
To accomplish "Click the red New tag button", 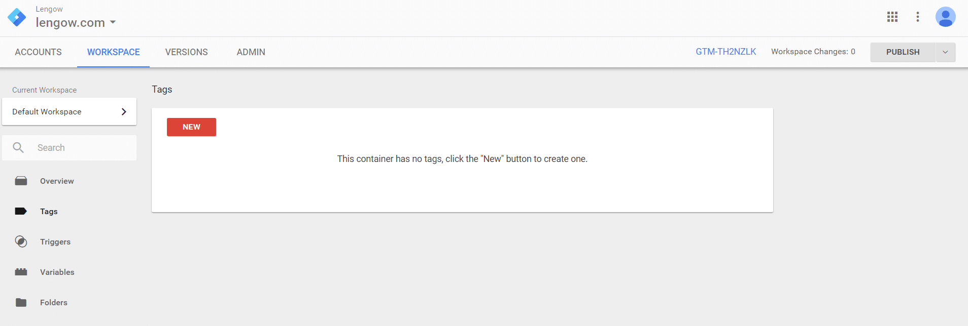I will (x=191, y=127).
